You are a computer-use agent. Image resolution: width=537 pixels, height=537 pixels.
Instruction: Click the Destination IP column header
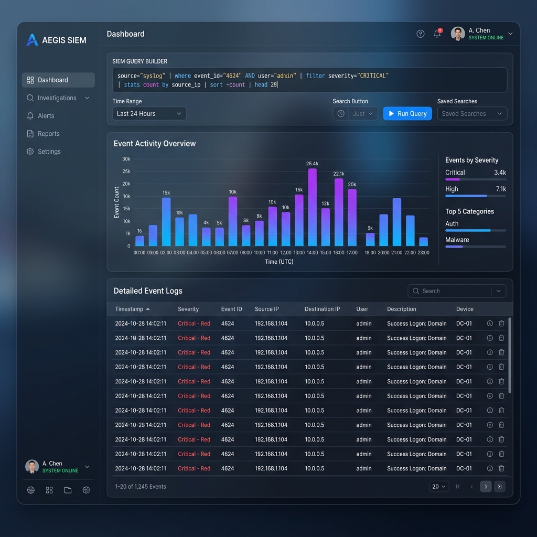coord(322,309)
